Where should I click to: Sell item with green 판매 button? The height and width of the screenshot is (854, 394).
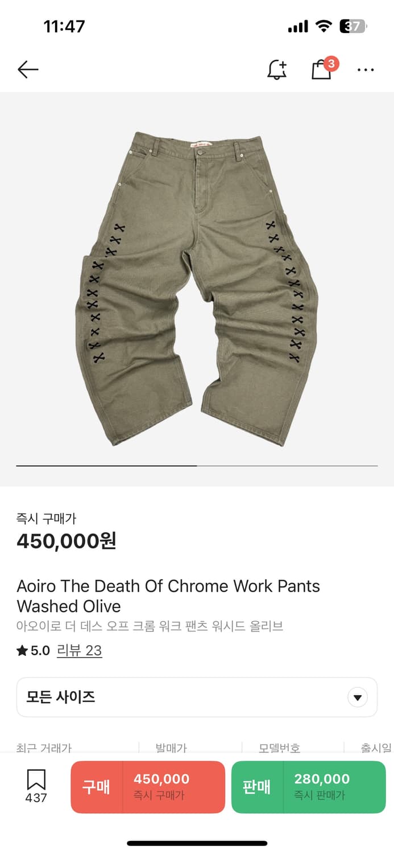tap(309, 787)
